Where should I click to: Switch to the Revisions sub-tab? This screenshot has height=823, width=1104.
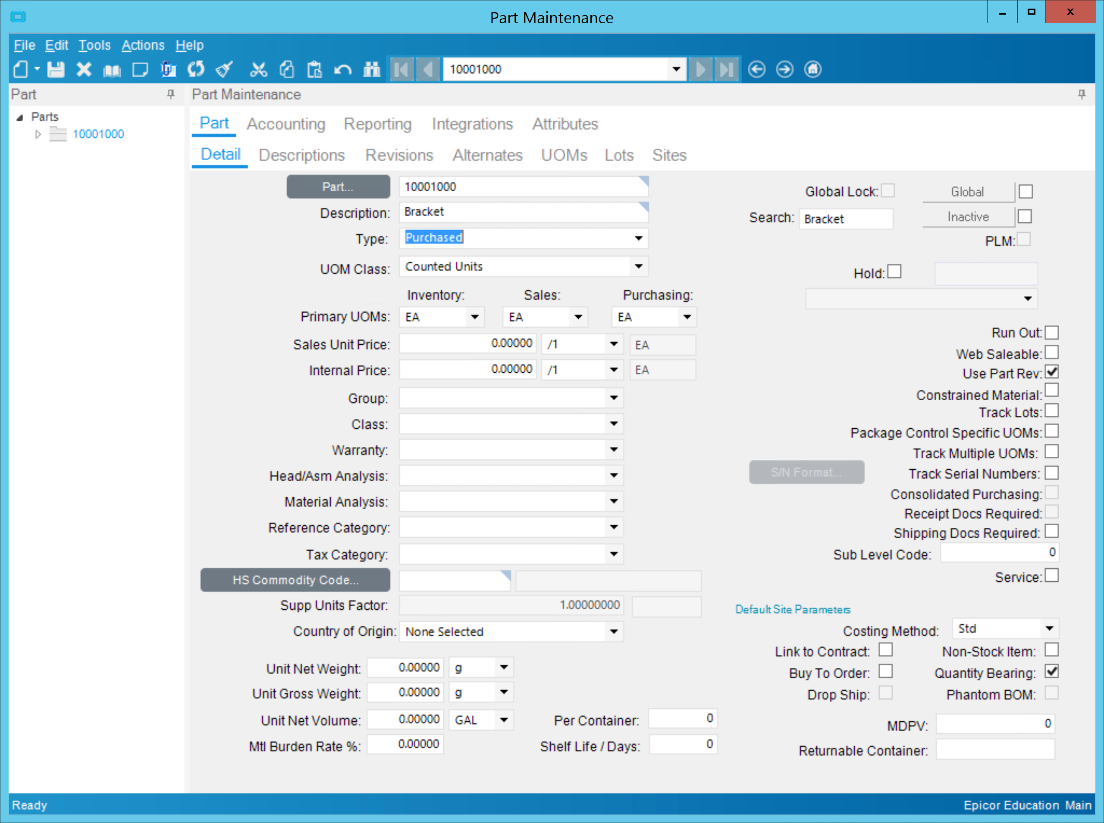point(399,156)
